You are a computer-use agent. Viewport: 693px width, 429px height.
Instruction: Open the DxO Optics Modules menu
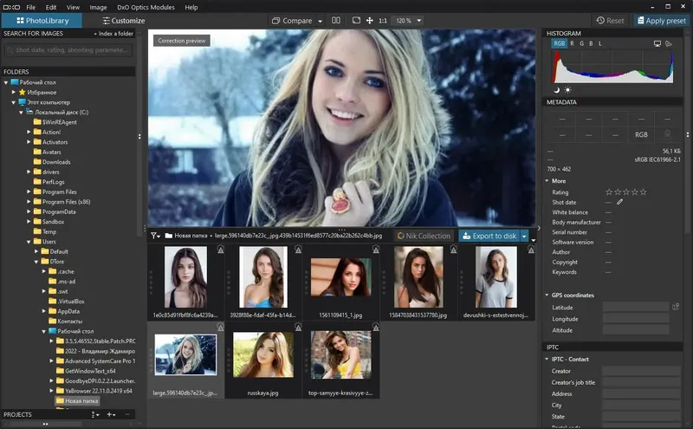coord(146,7)
